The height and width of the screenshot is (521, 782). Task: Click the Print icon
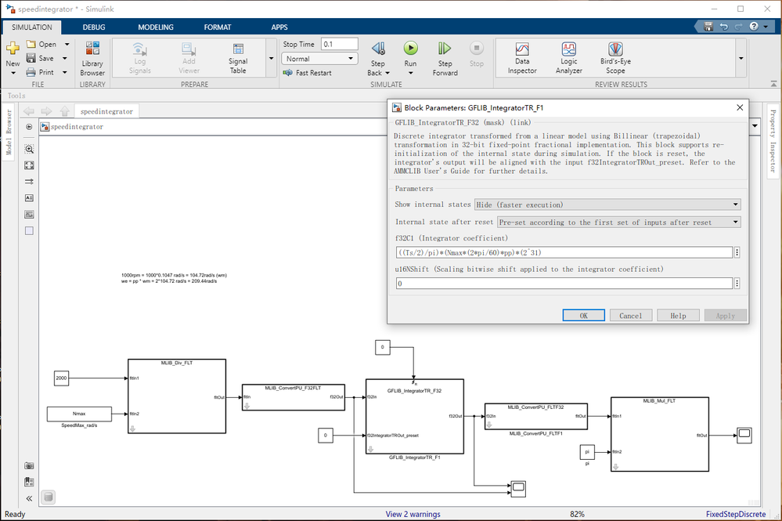pos(31,72)
